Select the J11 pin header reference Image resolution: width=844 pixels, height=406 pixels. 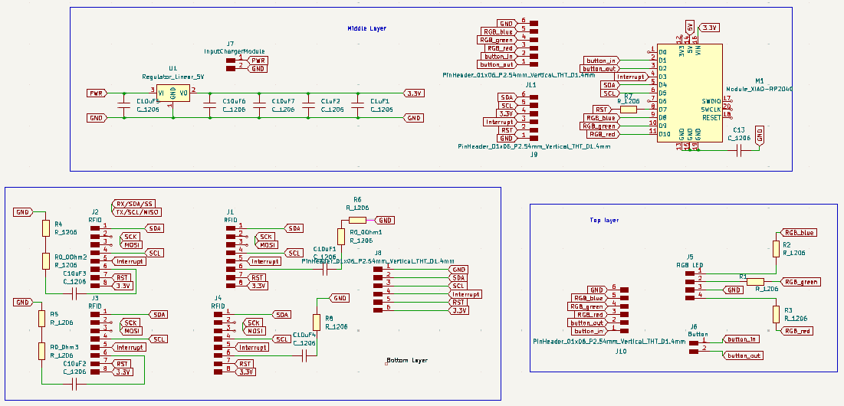click(x=531, y=85)
